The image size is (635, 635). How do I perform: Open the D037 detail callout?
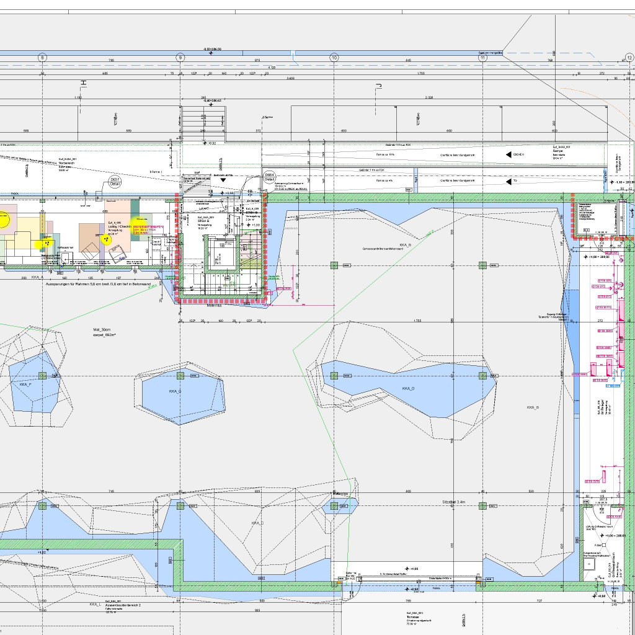115,181
